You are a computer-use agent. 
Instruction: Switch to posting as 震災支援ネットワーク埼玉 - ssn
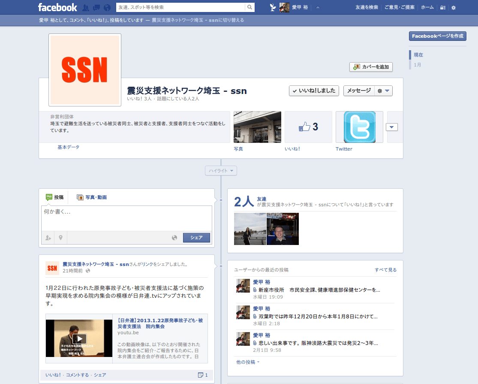[x=198, y=20]
